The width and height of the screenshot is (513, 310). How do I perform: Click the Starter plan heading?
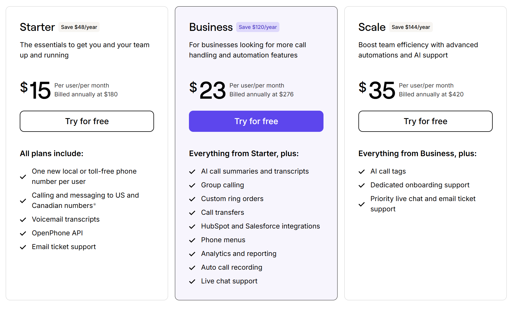[37, 27]
